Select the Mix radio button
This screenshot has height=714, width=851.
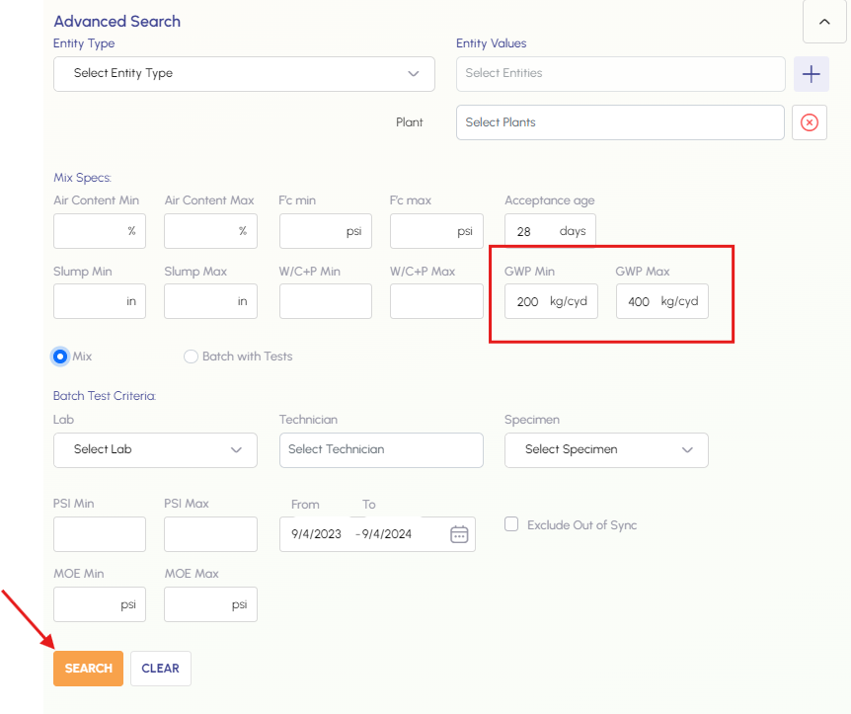pyautogui.click(x=61, y=356)
